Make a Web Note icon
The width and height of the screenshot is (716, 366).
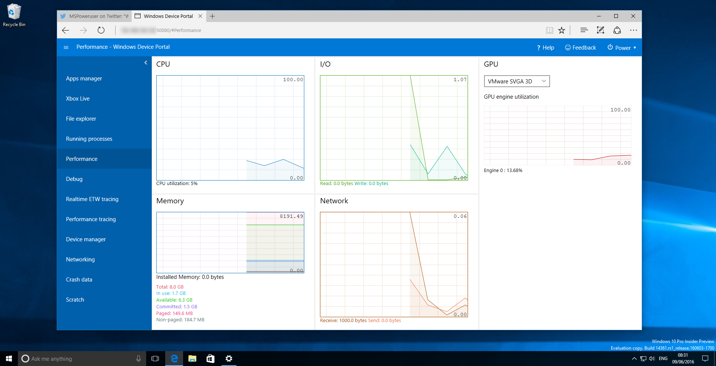pos(600,30)
